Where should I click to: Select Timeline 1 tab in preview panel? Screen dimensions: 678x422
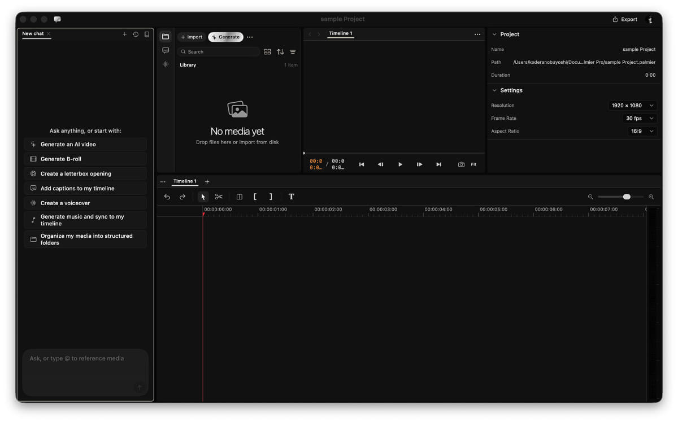341,34
